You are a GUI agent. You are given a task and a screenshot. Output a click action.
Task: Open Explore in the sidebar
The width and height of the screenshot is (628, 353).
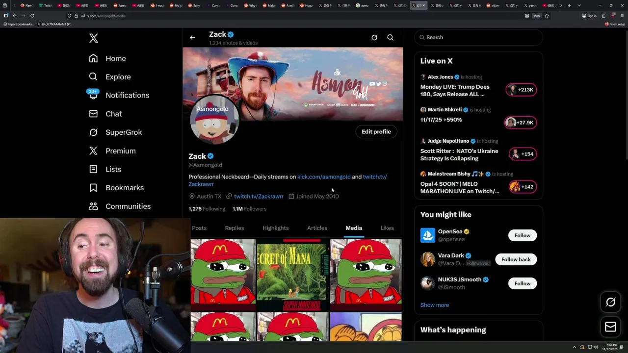[x=110, y=77]
